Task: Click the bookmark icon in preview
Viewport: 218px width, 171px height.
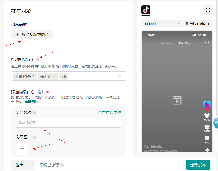Action: (207, 138)
